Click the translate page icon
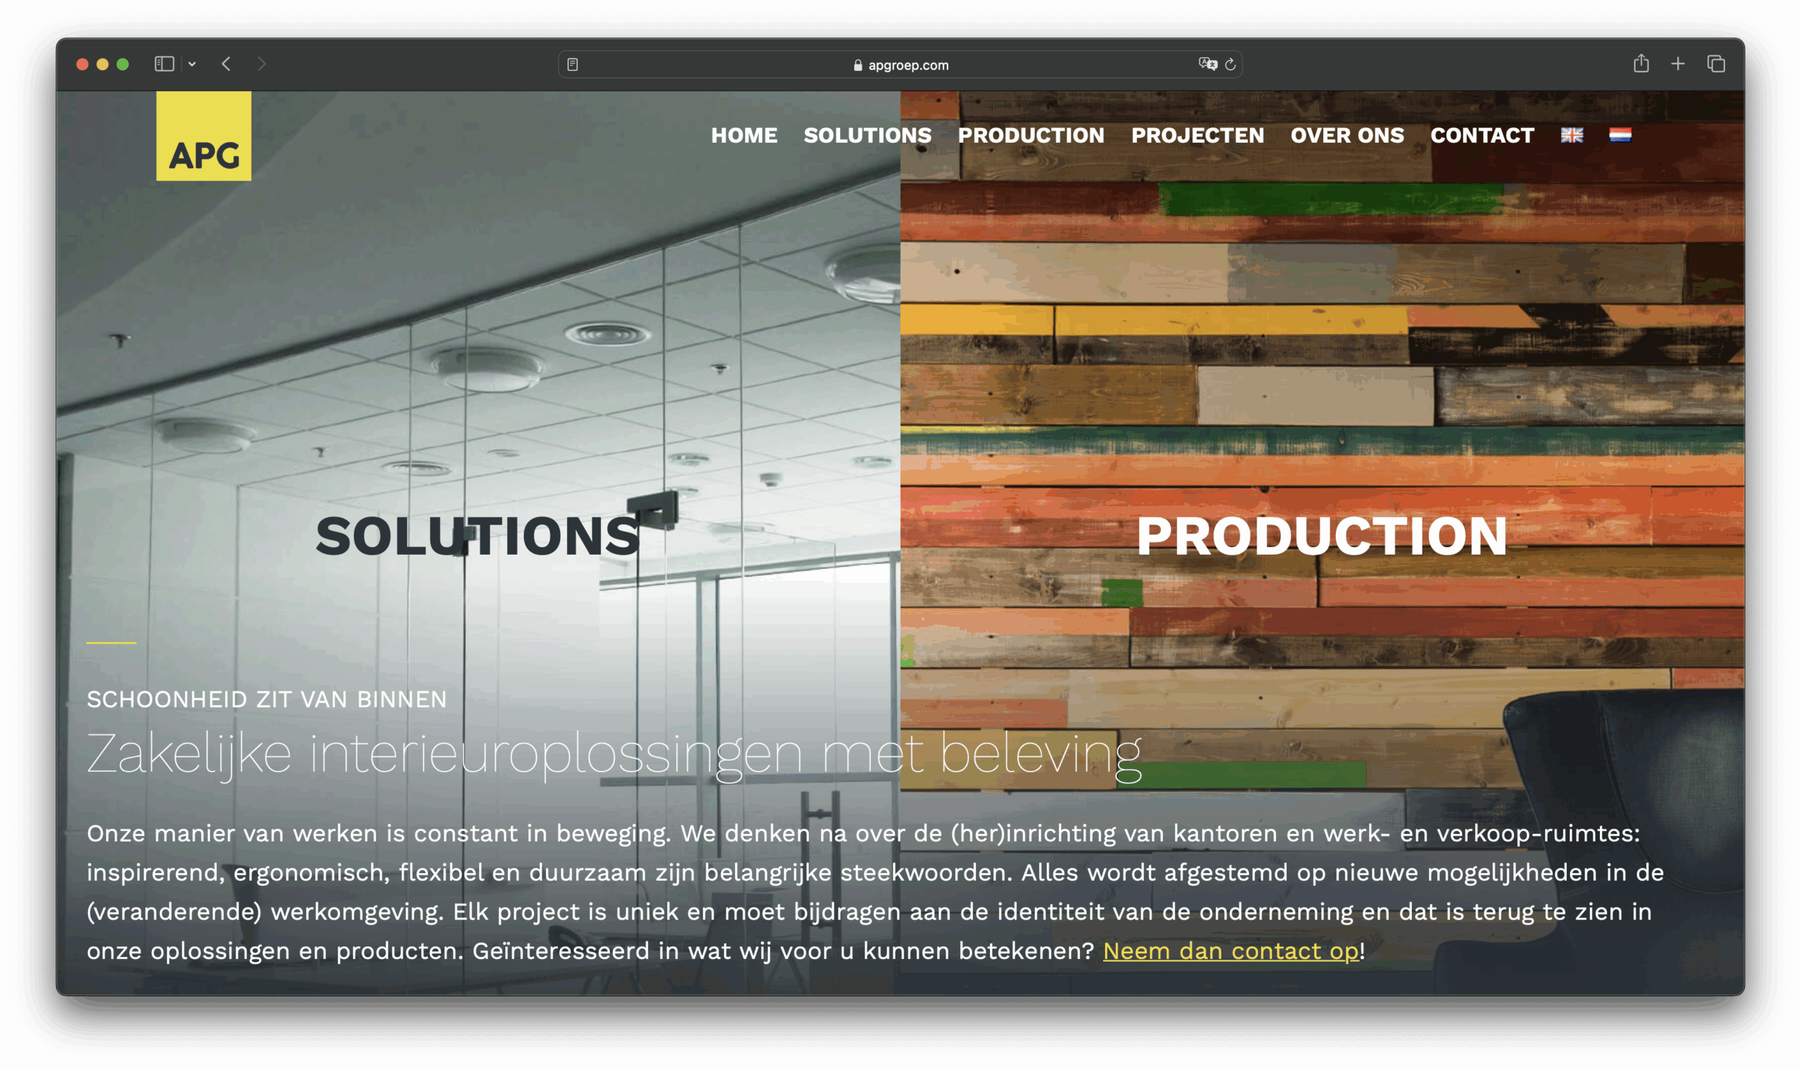The width and height of the screenshot is (1801, 1070). [x=1207, y=64]
